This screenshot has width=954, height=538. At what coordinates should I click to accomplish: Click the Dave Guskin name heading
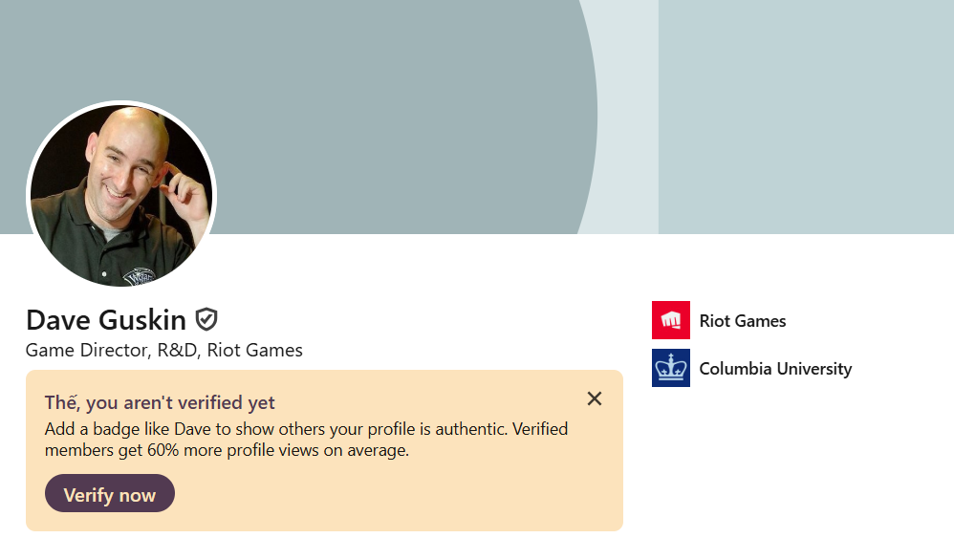(106, 320)
